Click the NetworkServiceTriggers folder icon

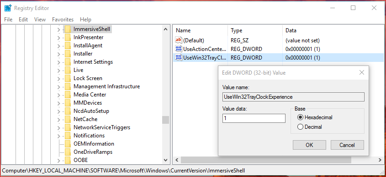tap(68, 127)
